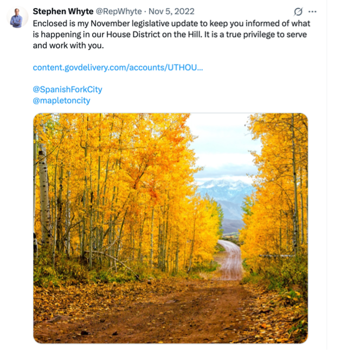
Task: Open the content.govdelivery.com link
Action: [x=118, y=67]
